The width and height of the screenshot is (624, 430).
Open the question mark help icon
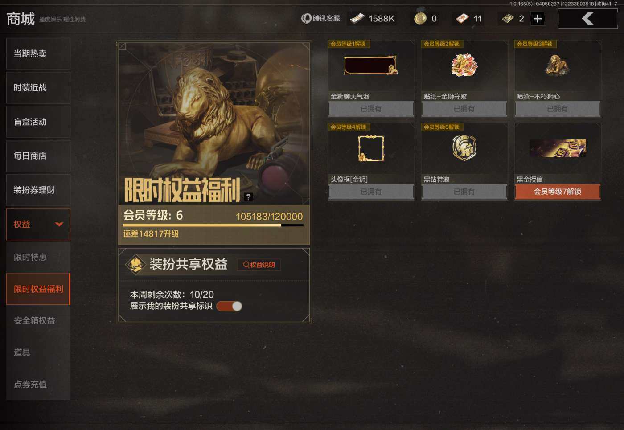coord(249,197)
